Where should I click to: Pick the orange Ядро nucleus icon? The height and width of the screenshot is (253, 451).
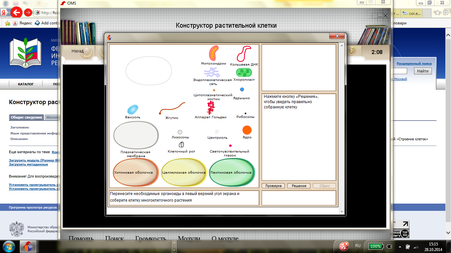(x=247, y=130)
